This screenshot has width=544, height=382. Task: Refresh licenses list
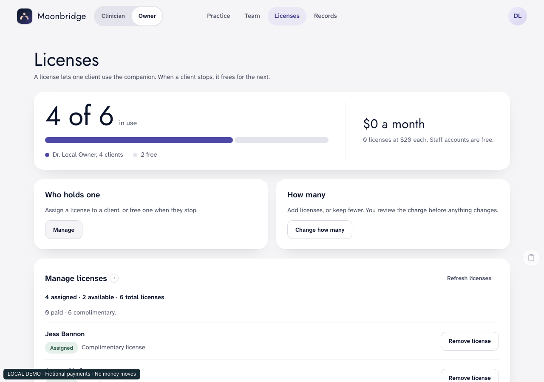click(x=469, y=278)
